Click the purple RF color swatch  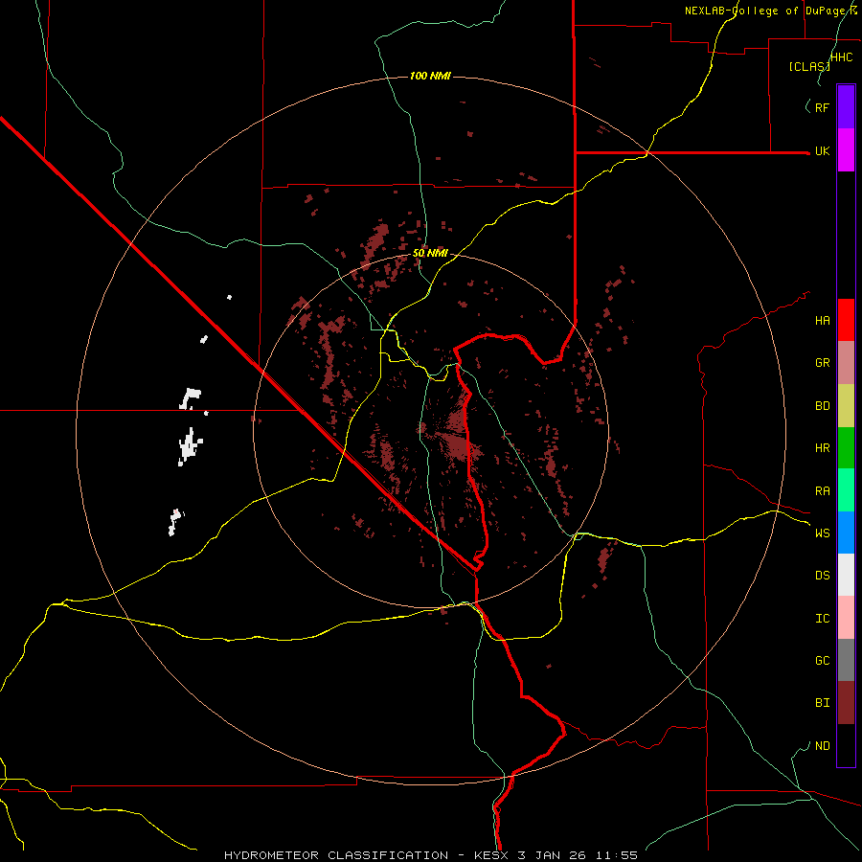[x=846, y=106]
